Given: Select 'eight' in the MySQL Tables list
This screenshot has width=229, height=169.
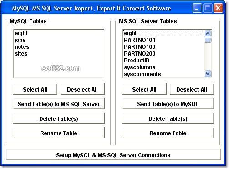Looking at the screenshot, I should tap(59, 33).
